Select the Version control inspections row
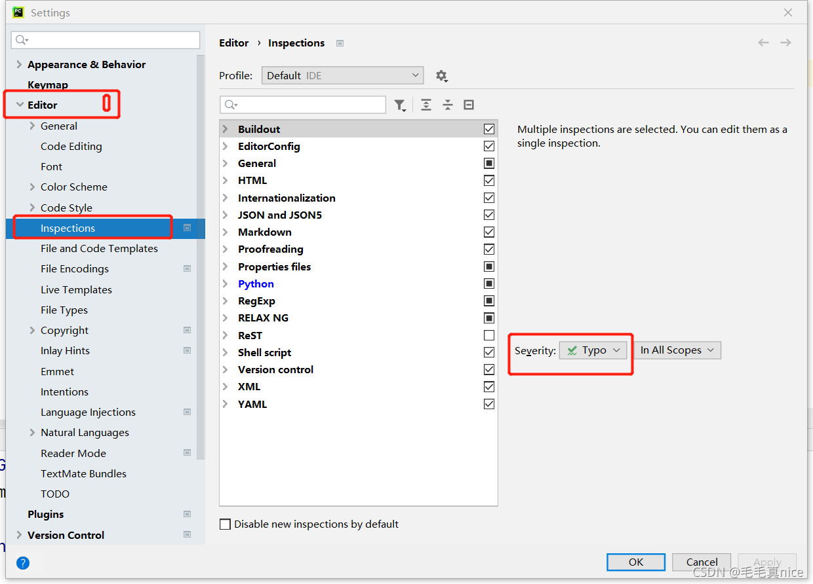This screenshot has height=584, width=813. pos(359,369)
